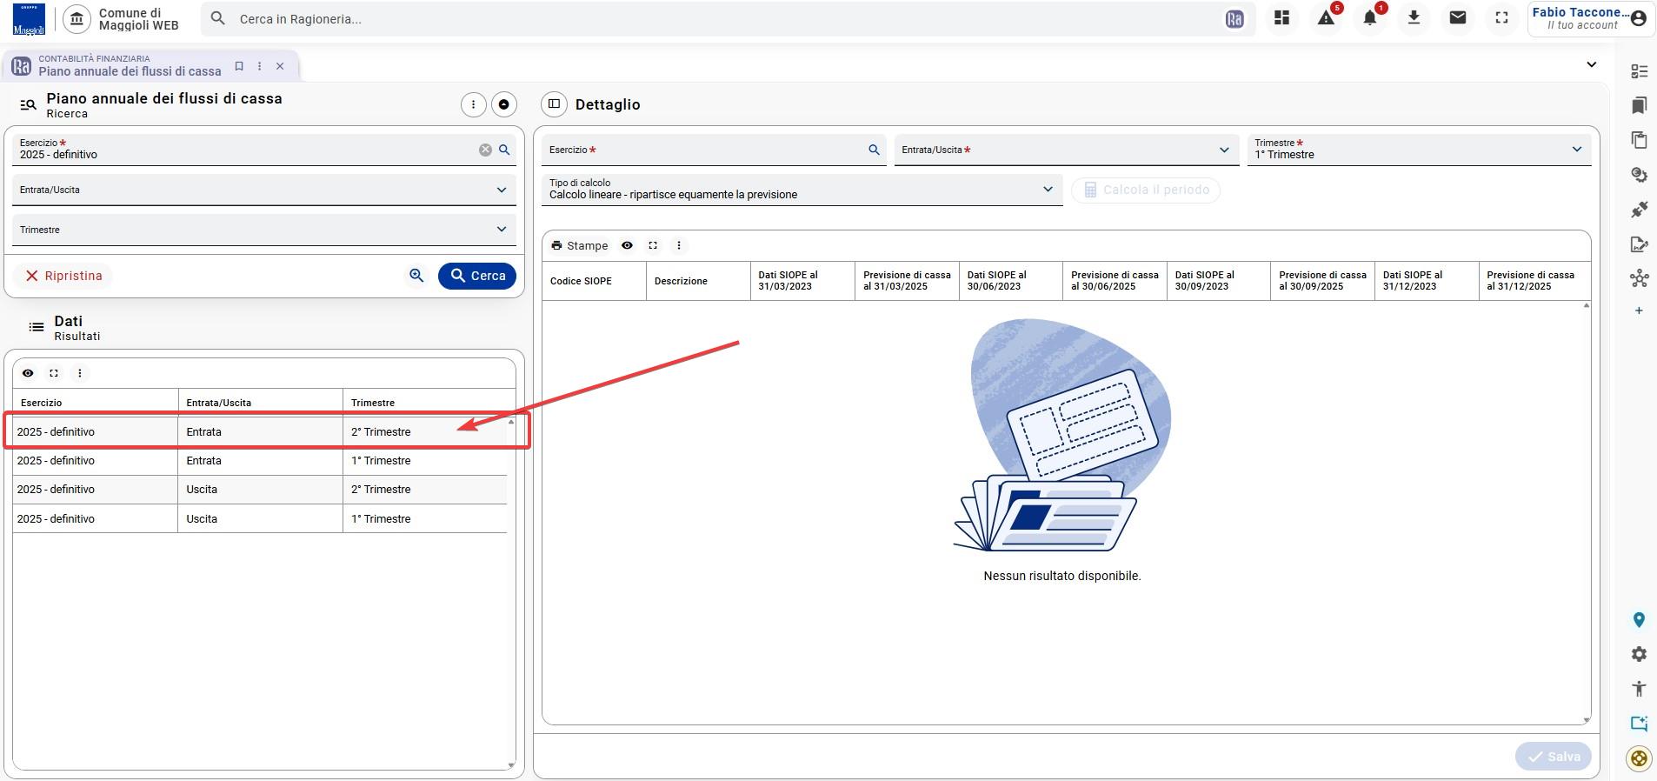The height and width of the screenshot is (781, 1657).
Task: Open the settings gear in right sidebar
Action: pyautogui.click(x=1639, y=654)
